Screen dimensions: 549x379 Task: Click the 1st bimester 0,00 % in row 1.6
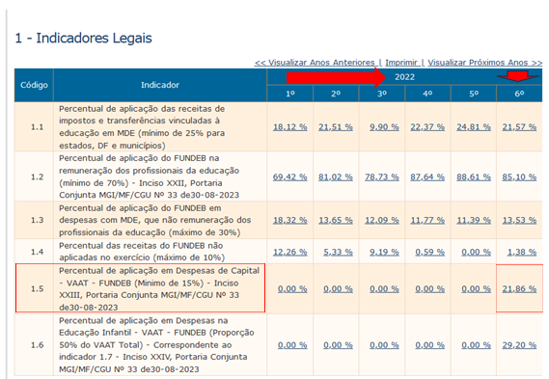(x=292, y=345)
